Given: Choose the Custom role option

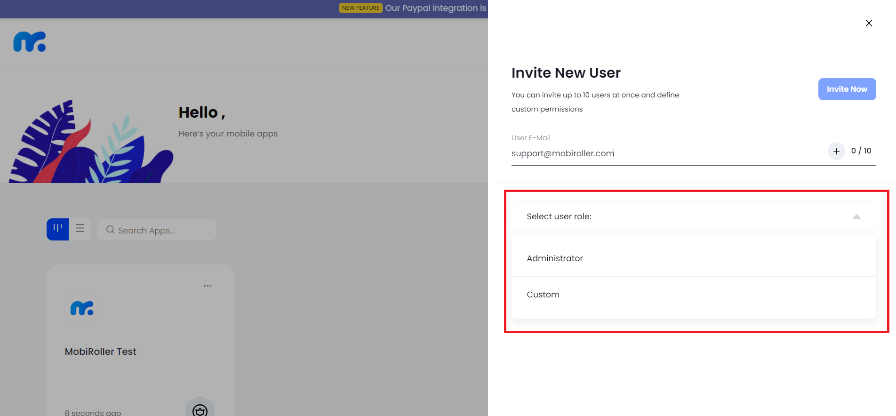Looking at the screenshot, I should coord(694,295).
